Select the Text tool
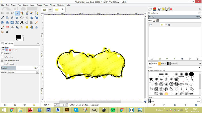This screenshot has width=202, height=113. point(22,22)
